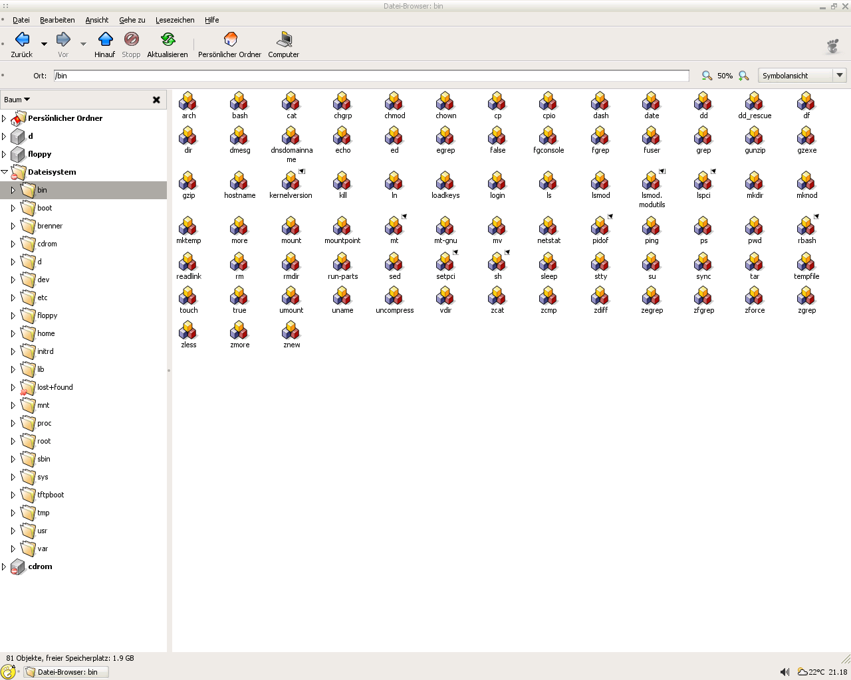Open the Baum sidebar selector dropdown
The height and width of the screenshot is (680, 851).
pos(17,100)
